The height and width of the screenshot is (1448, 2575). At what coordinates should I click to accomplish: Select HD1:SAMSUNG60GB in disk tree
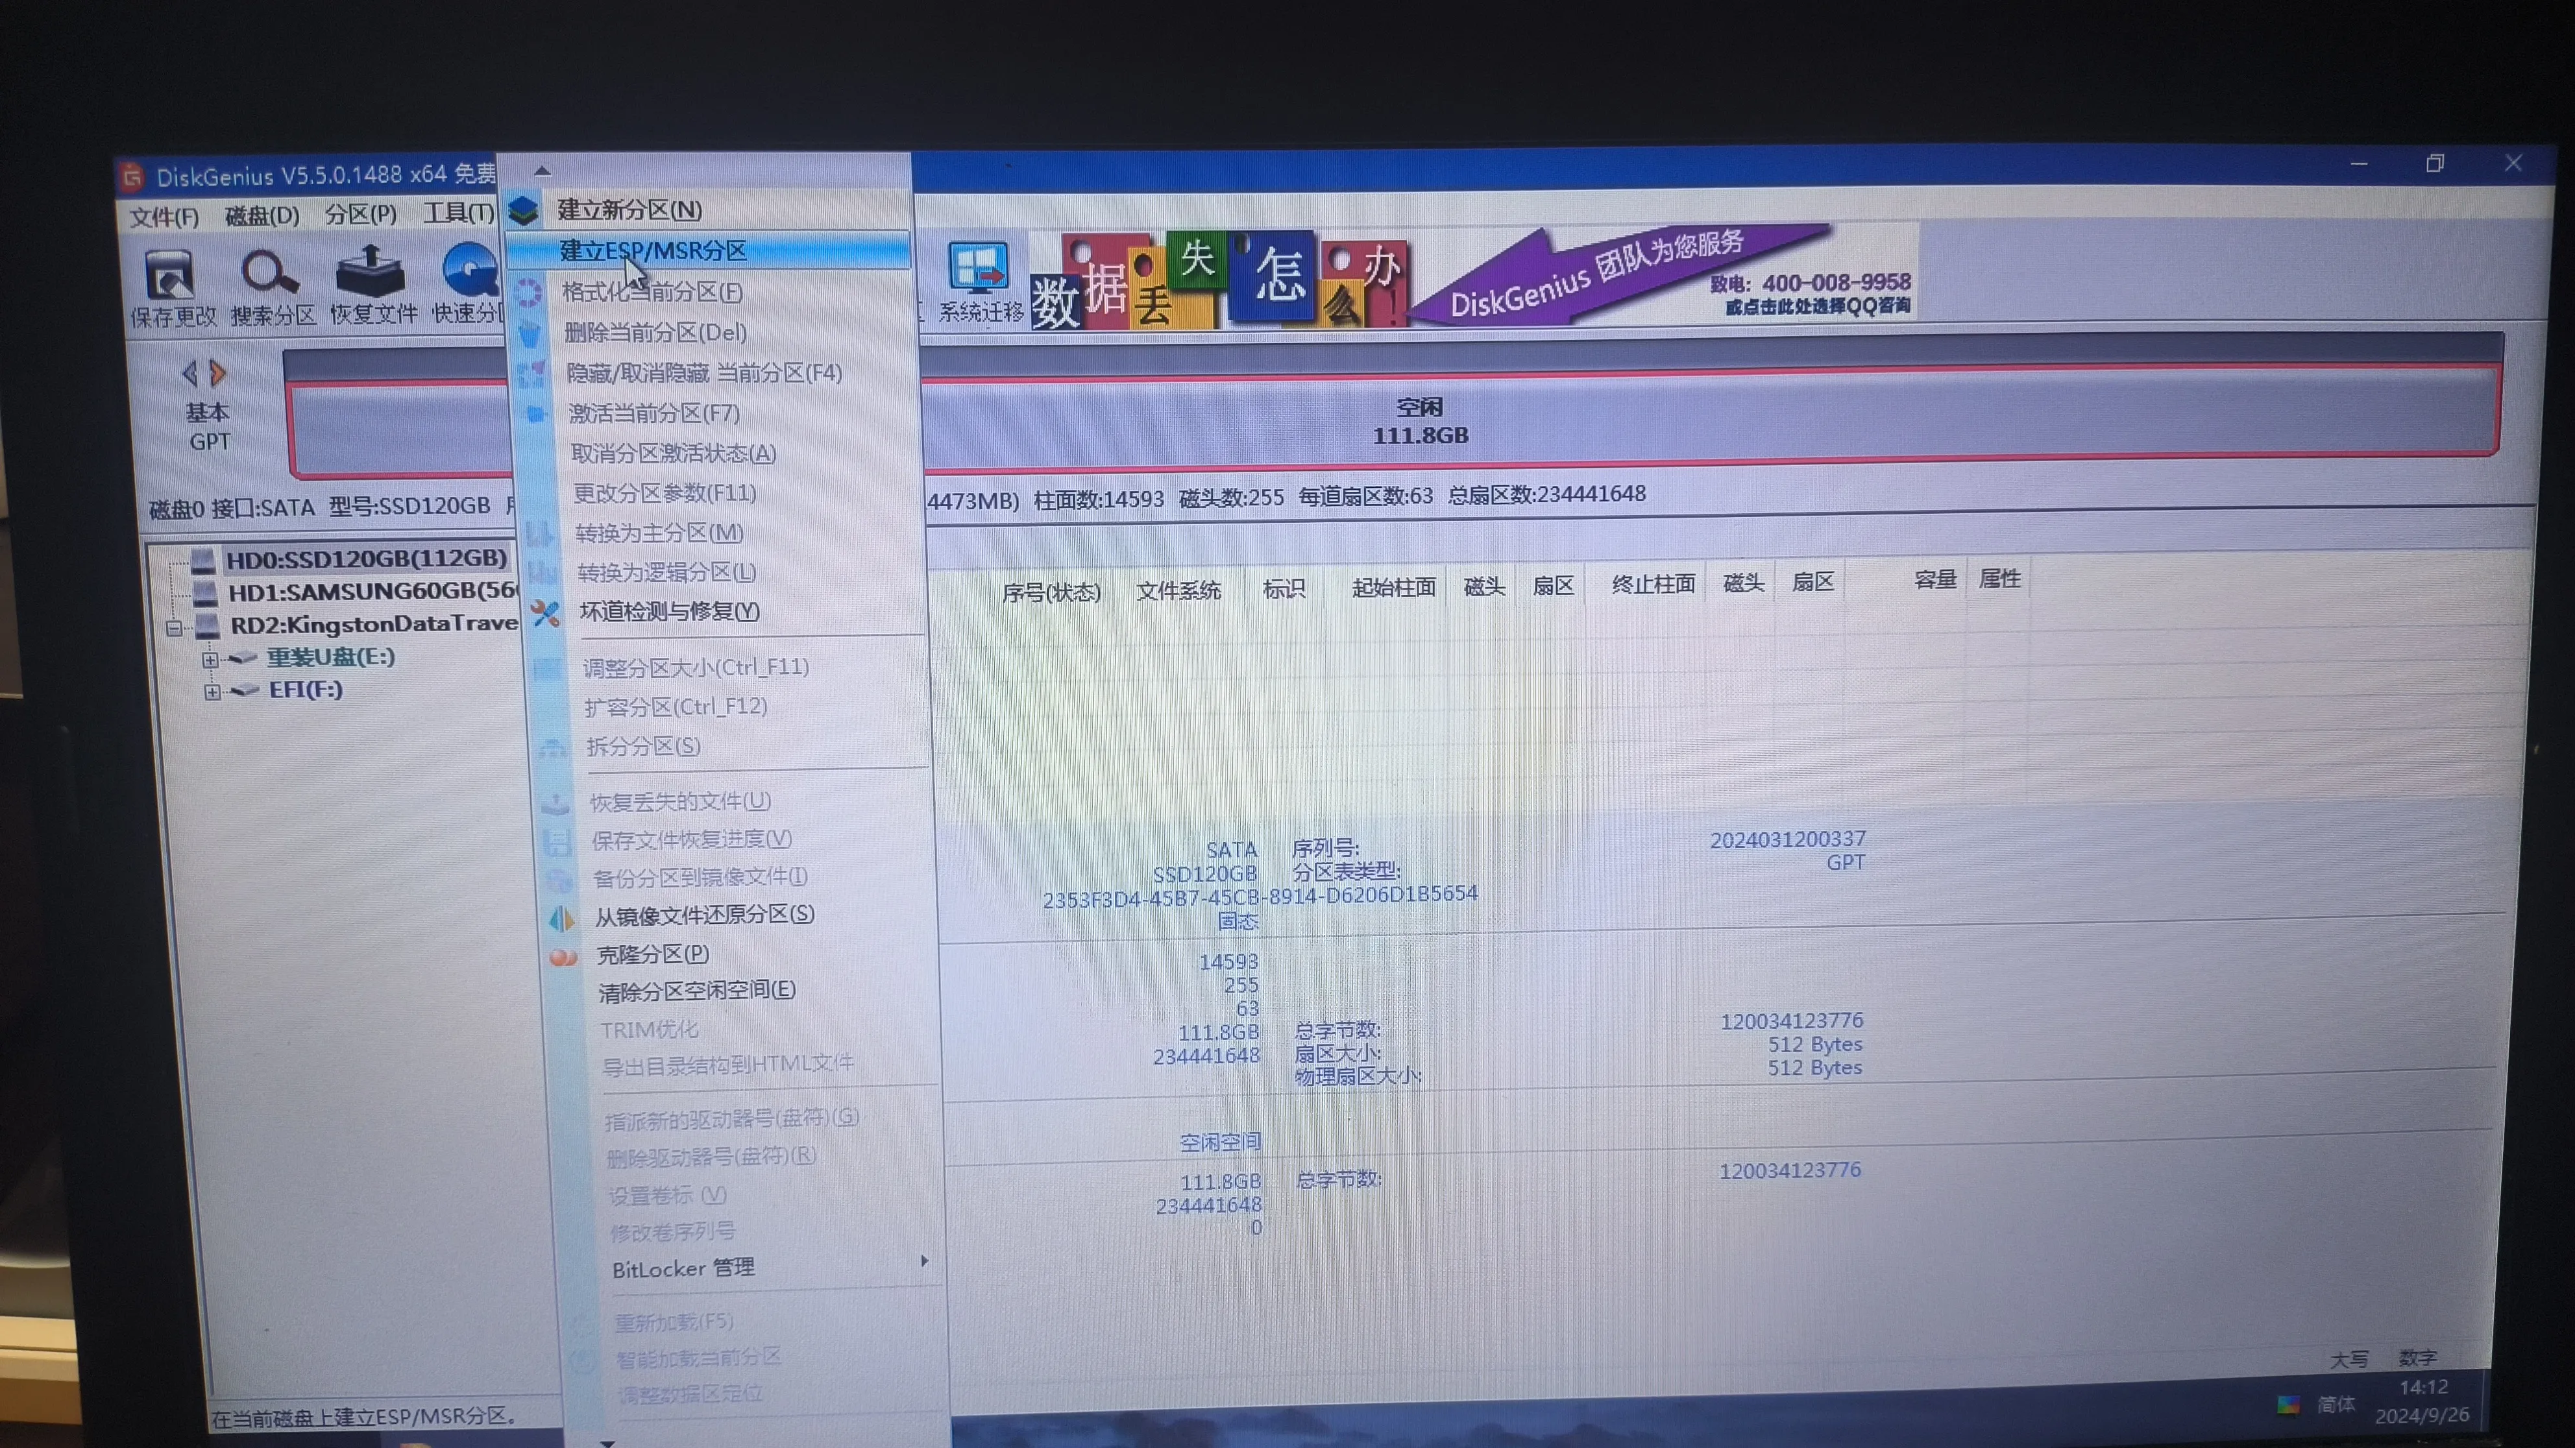[372, 592]
